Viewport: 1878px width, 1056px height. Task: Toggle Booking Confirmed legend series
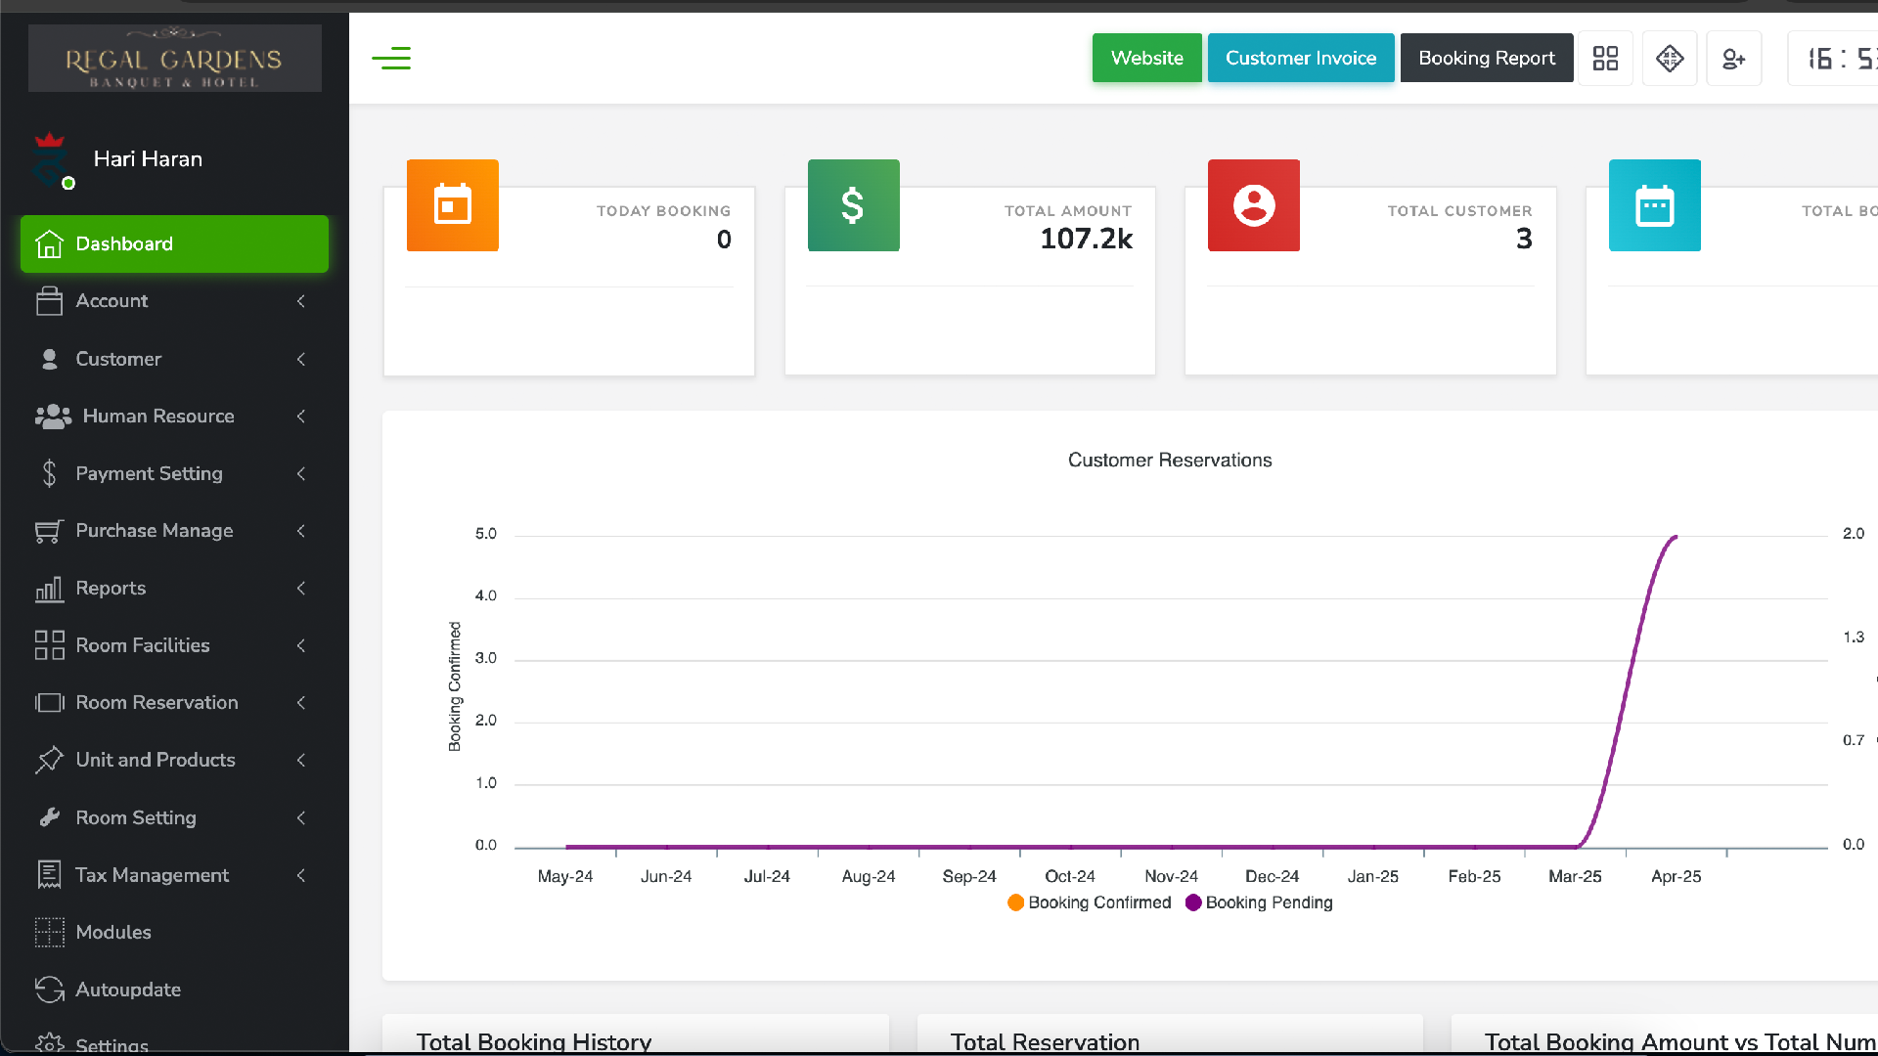pos(1089,902)
